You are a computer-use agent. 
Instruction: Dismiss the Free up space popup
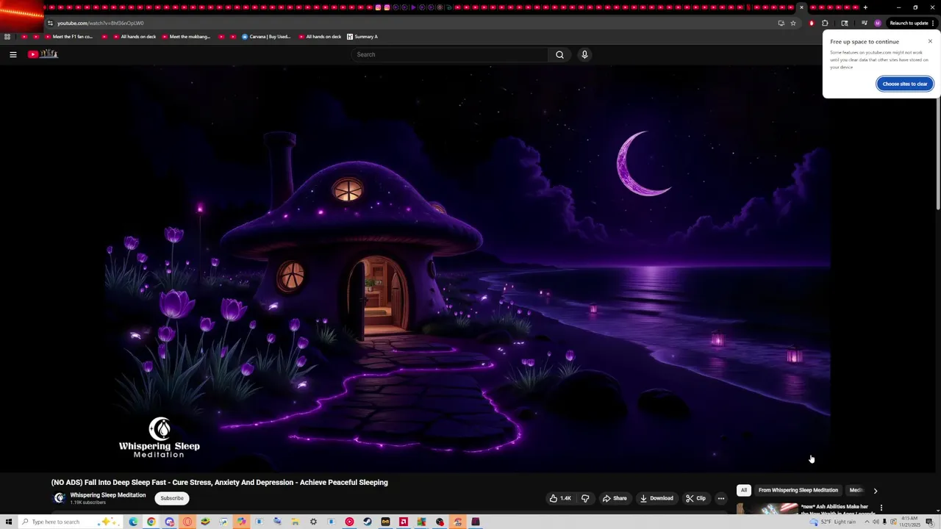tap(930, 41)
